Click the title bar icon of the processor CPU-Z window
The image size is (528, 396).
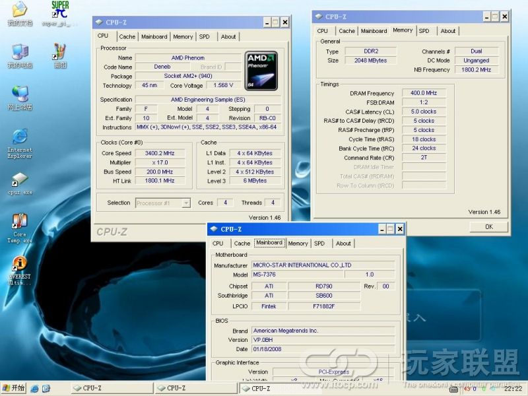pos(99,22)
